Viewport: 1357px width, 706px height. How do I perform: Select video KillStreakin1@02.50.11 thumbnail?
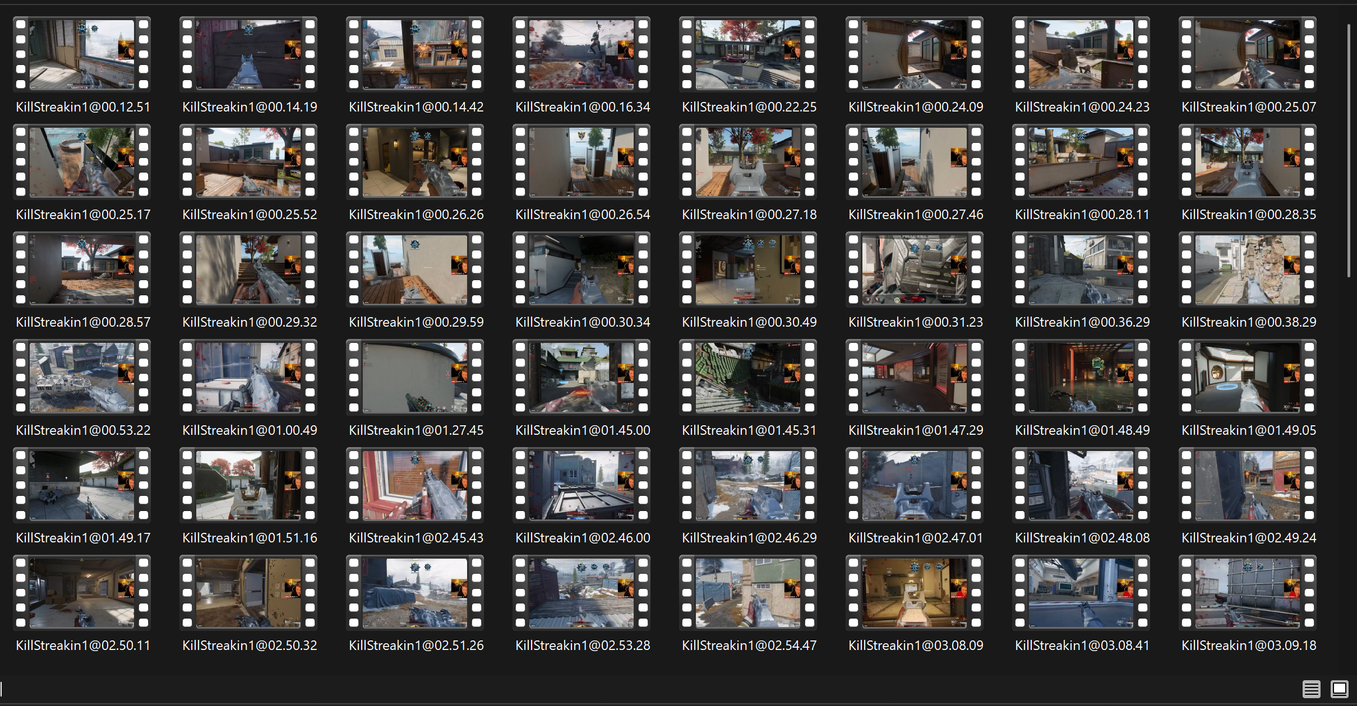(x=82, y=593)
